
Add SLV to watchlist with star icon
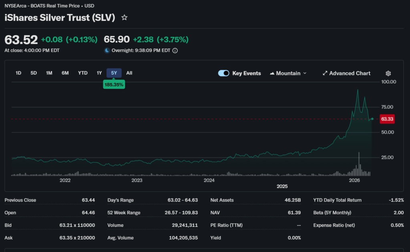tap(125, 18)
